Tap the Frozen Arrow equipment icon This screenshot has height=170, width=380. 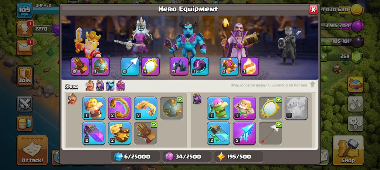tap(244, 133)
